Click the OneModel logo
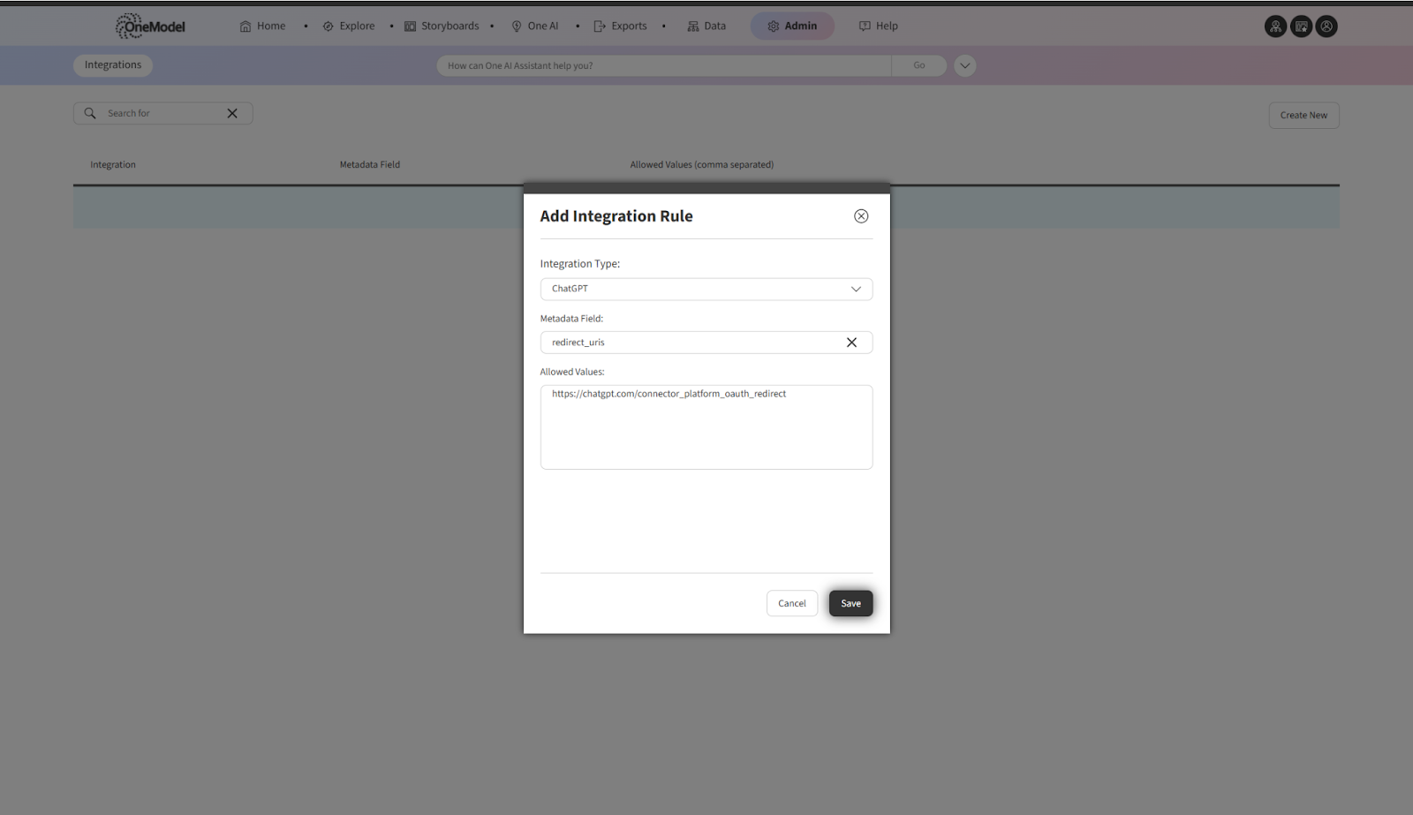 (150, 26)
